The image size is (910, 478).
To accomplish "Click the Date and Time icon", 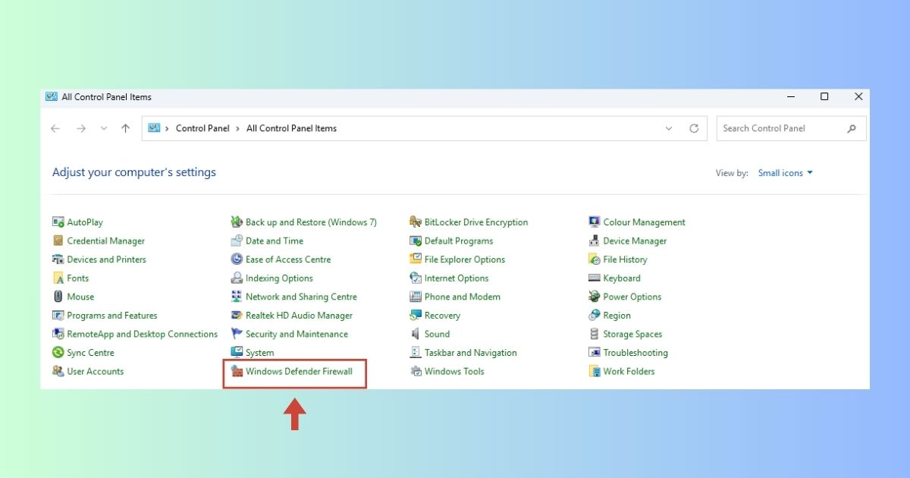I will [237, 241].
